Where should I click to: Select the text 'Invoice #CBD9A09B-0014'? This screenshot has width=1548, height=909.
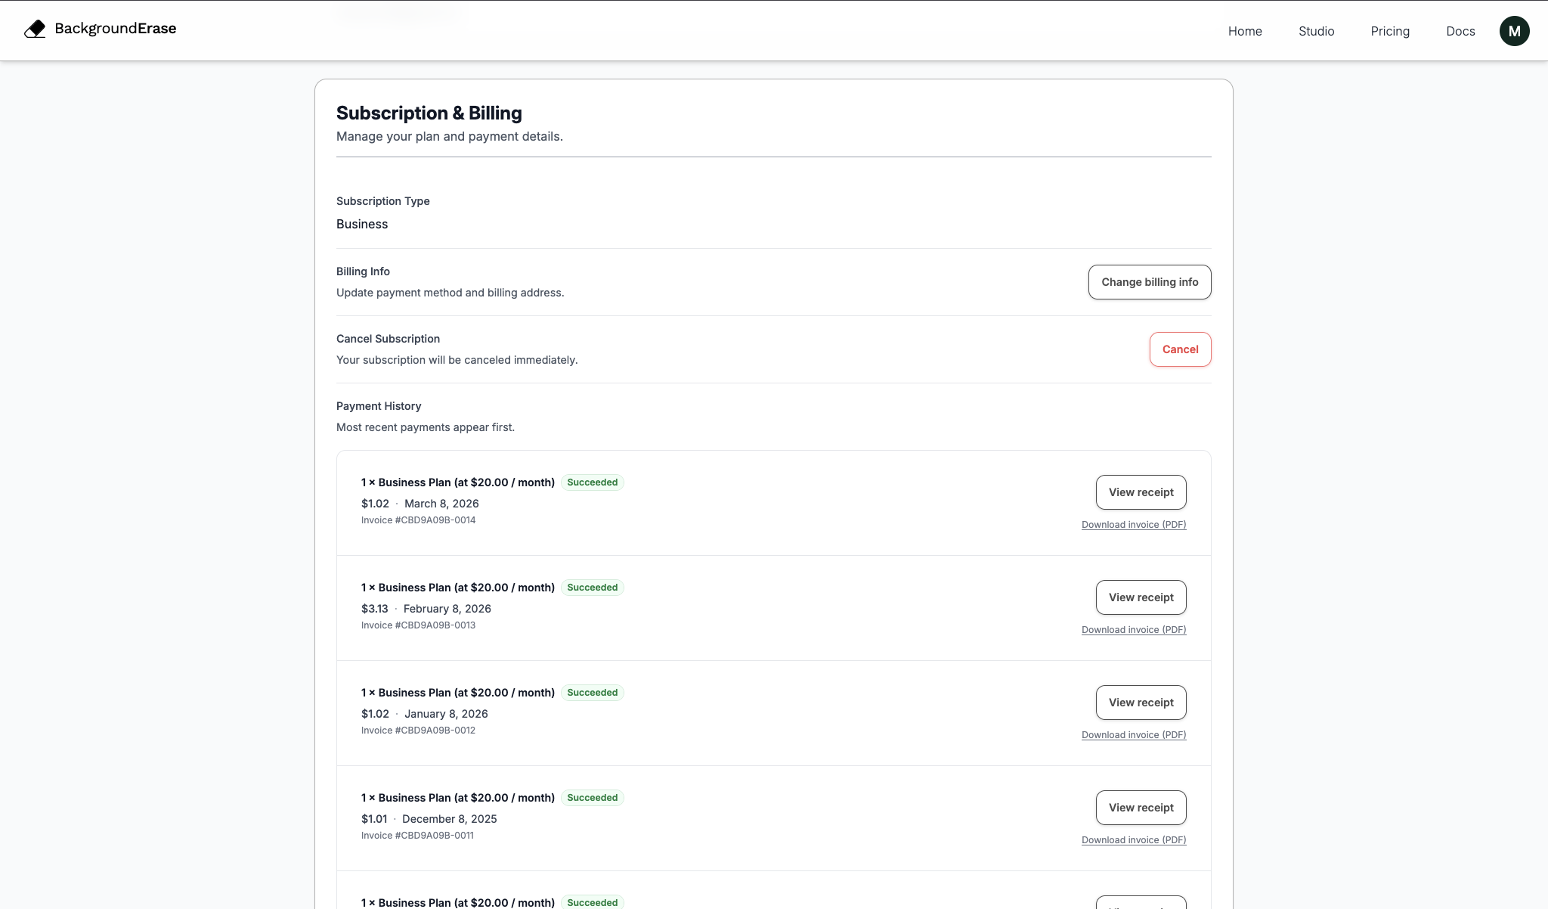[418, 520]
